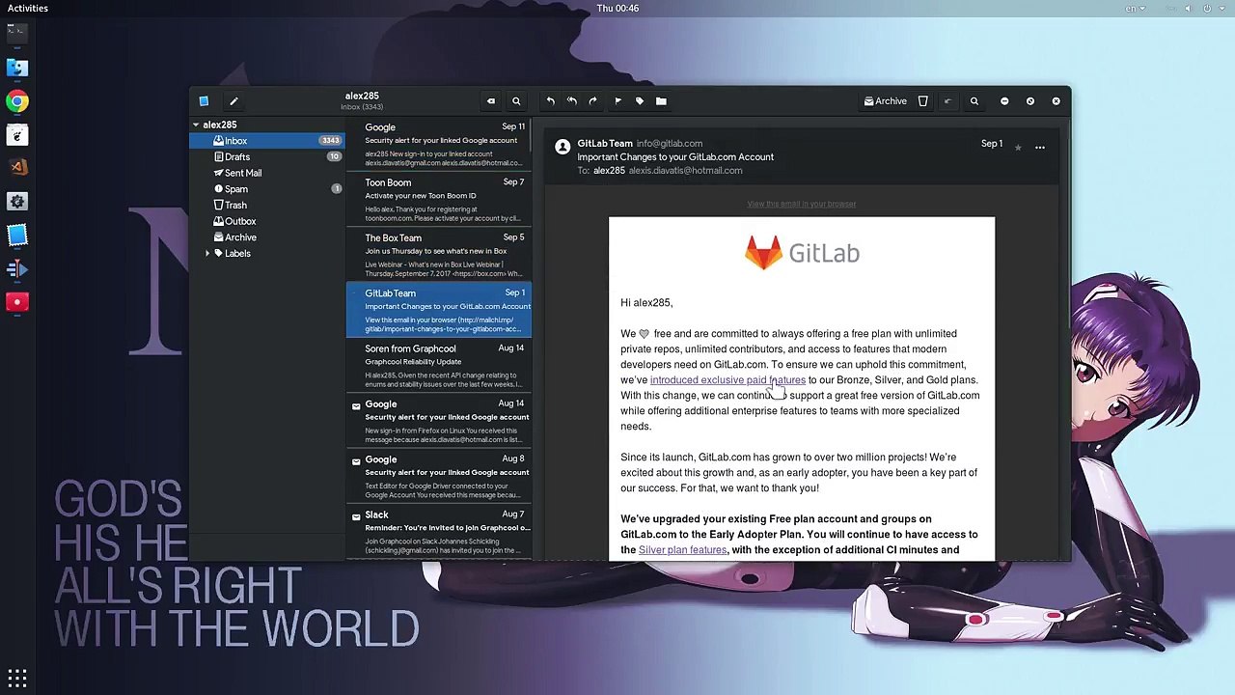Open Google Aug 14 security alert
Screen dimensions: 1235x695
click(438, 421)
